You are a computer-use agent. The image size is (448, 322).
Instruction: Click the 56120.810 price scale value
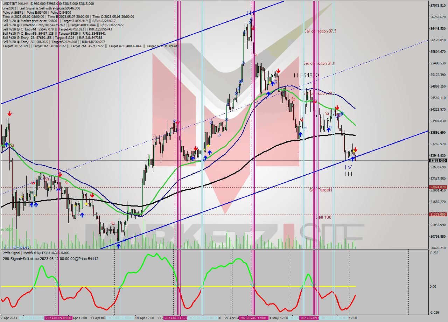click(438, 40)
